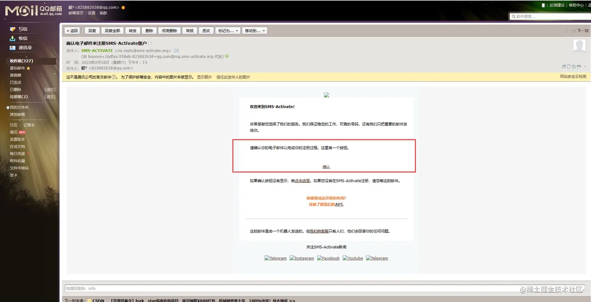Open 通讯录 contacts
The image size is (591, 302).
25,48
